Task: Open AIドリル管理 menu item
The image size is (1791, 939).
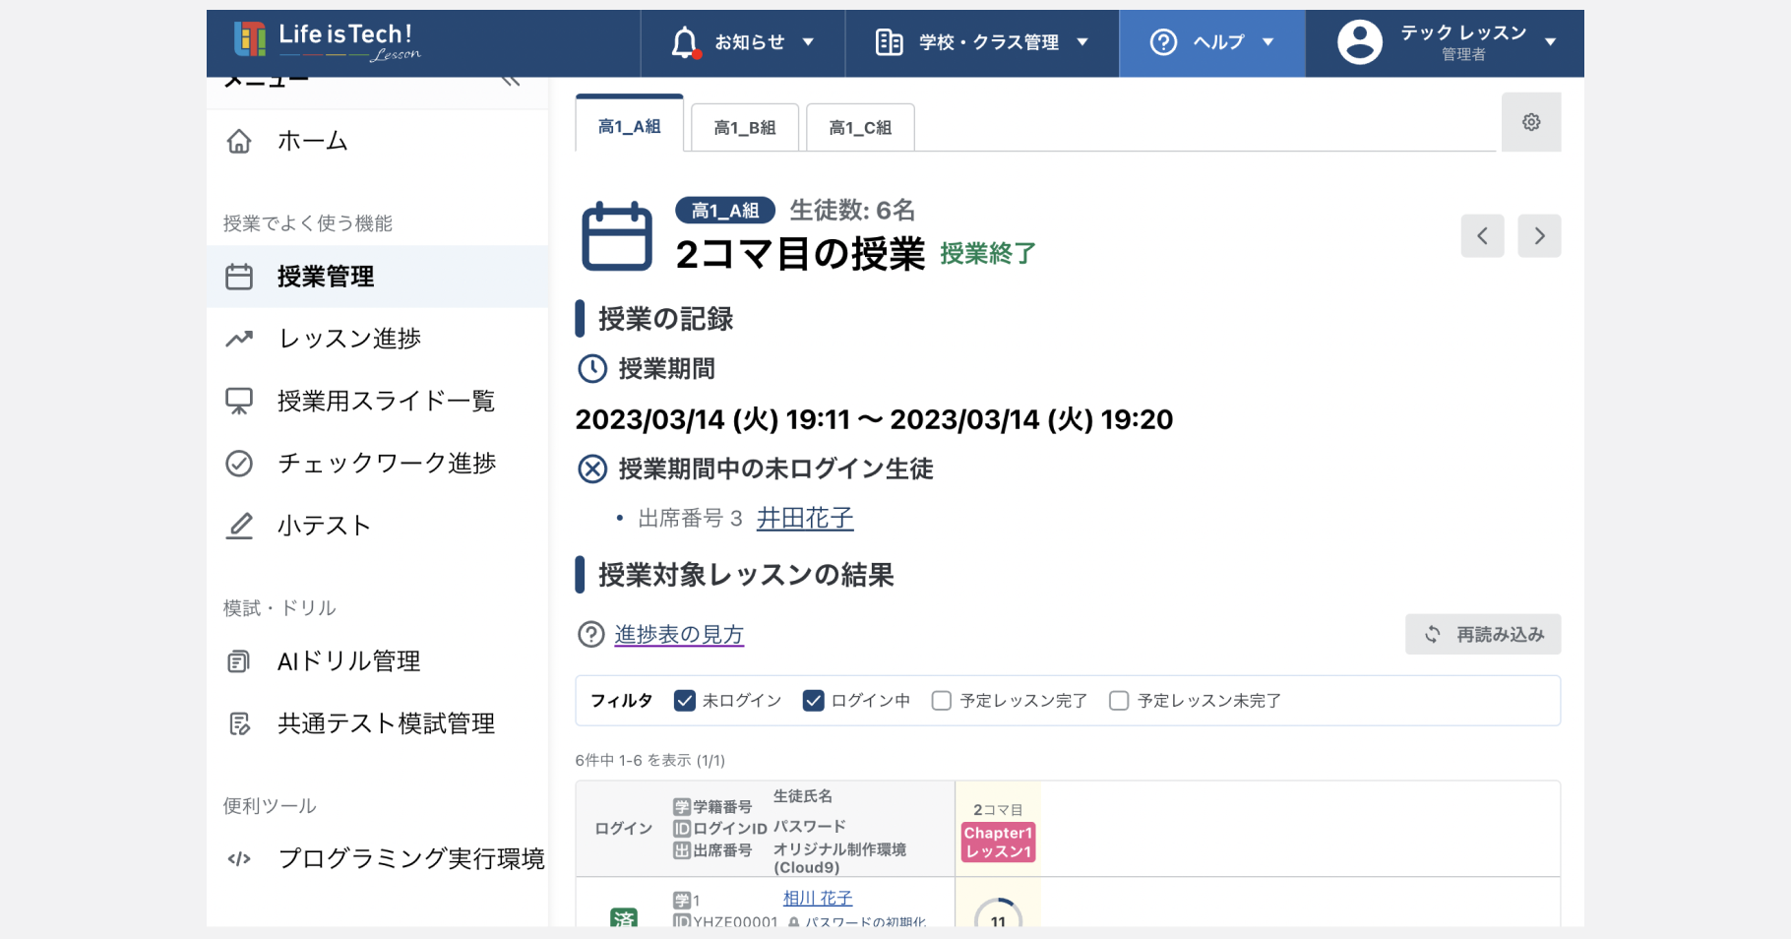Action: [378, 661]
